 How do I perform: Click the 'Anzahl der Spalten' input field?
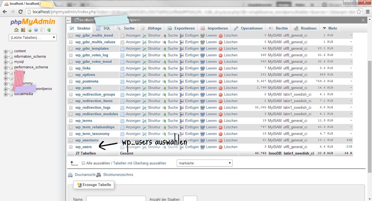tap(190, 199)
